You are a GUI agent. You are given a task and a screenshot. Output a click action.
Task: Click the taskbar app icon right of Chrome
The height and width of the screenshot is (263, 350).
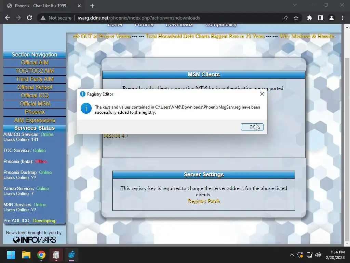pos(56,255)
